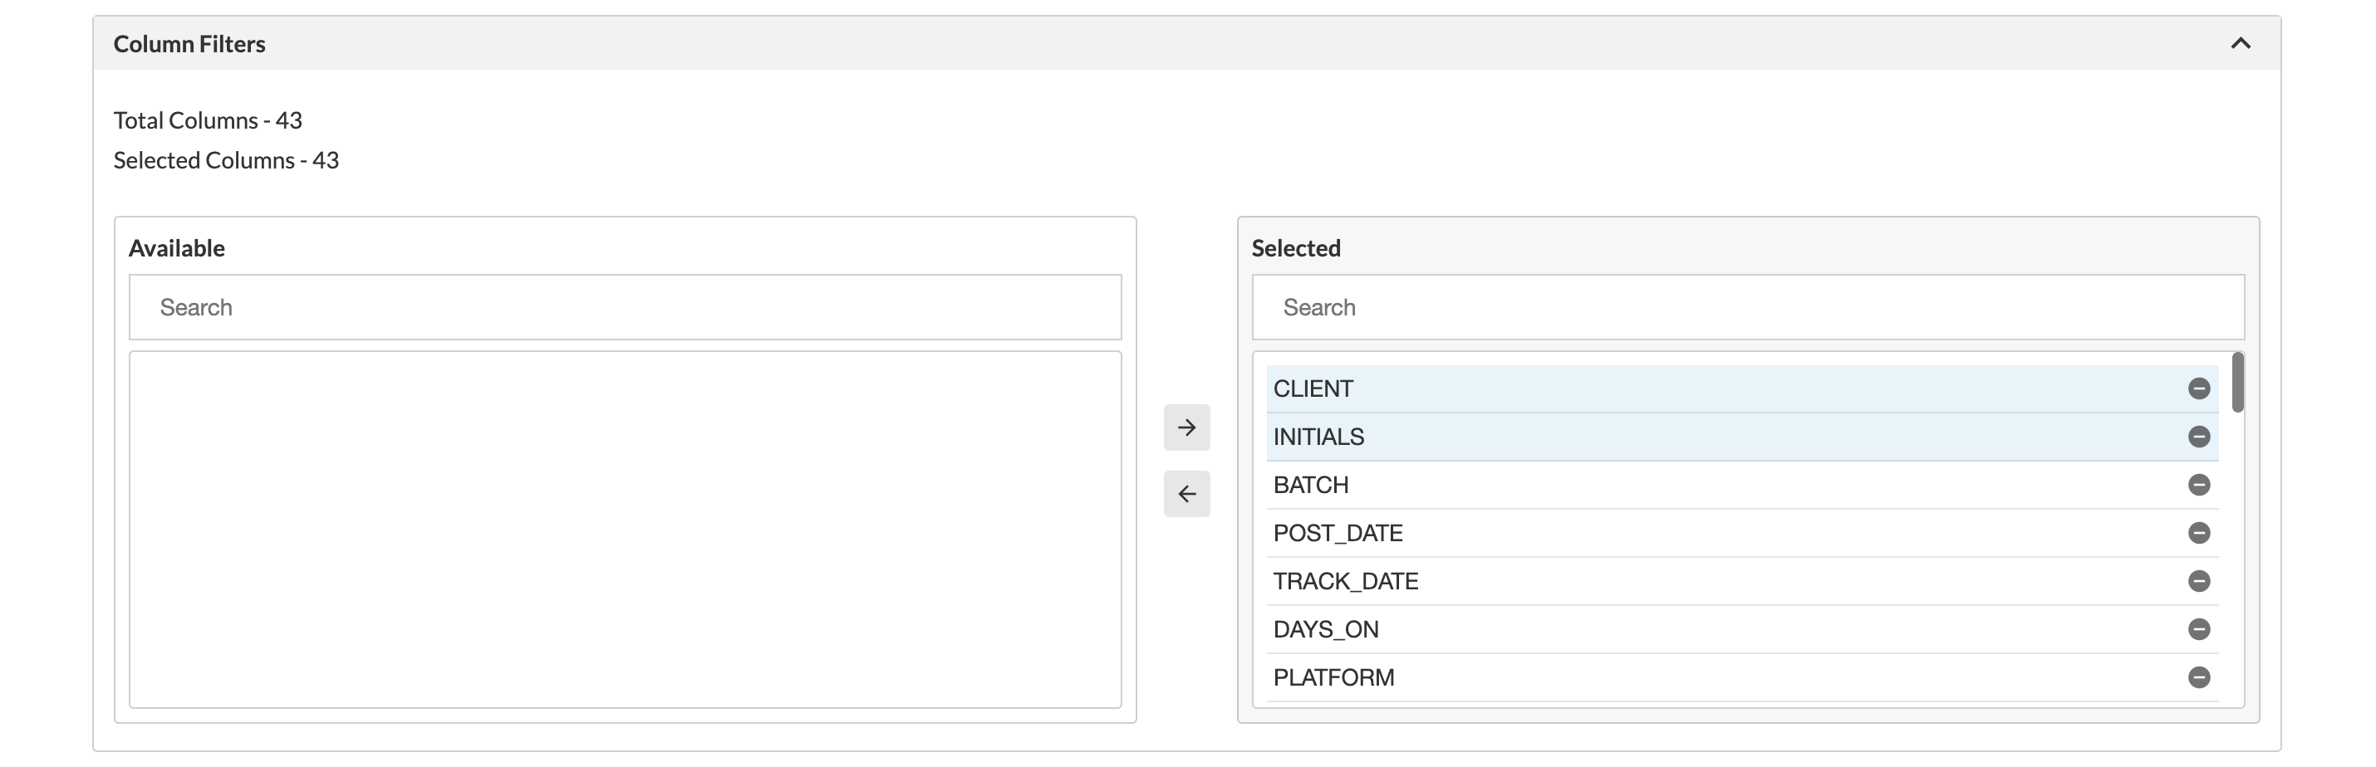Highlight the POST_DATE row
Viewport: 2376px width, 767px height.
click(x=1338, y=533)
